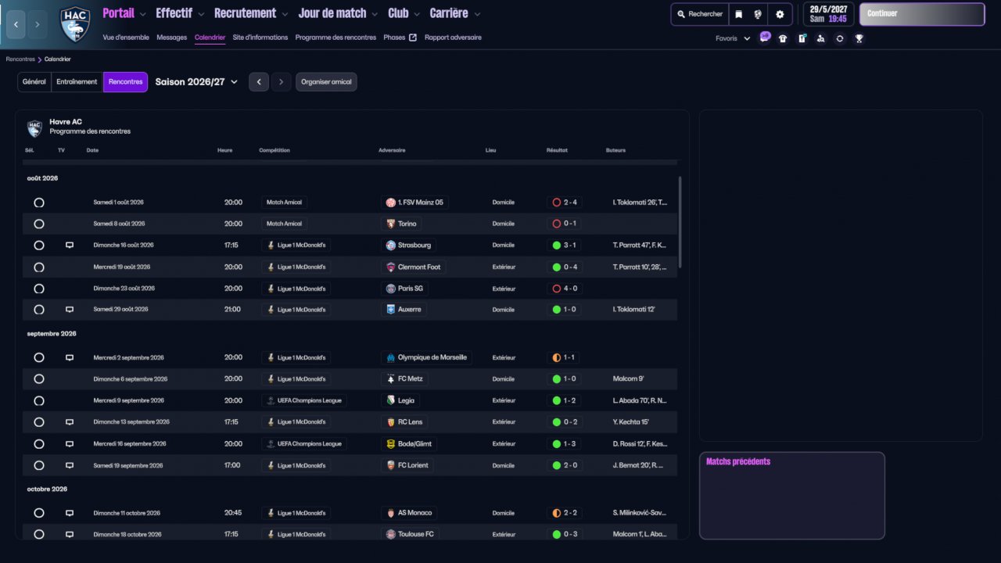This screenshot has width=1001, height=563.
Task: Select the Strasbourg match radio button
Action: coord(39,246)
